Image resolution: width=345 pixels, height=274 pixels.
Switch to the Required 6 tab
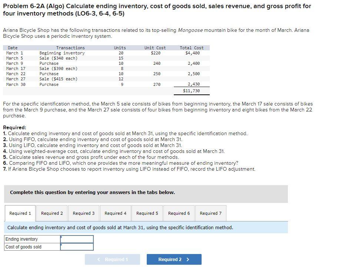179,213
